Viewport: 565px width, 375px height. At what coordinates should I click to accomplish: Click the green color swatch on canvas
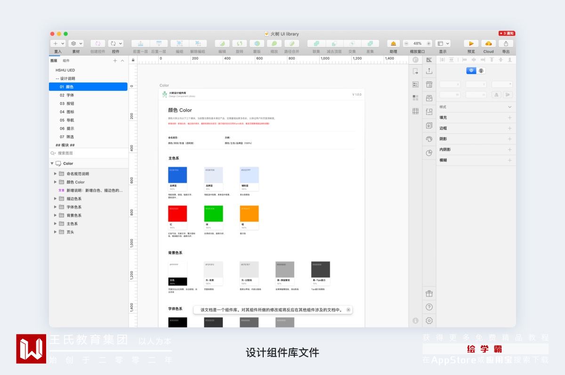click(213, 213)
